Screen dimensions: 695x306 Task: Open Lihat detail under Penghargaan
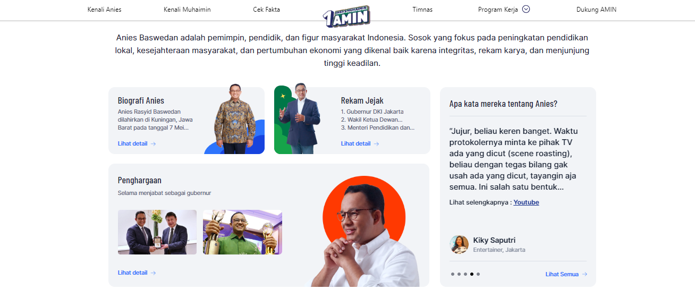click(137, 273)
